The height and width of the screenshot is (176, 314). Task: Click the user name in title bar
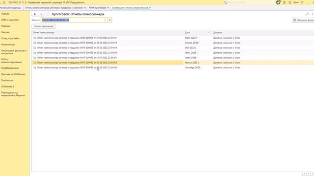pos(296,2)
